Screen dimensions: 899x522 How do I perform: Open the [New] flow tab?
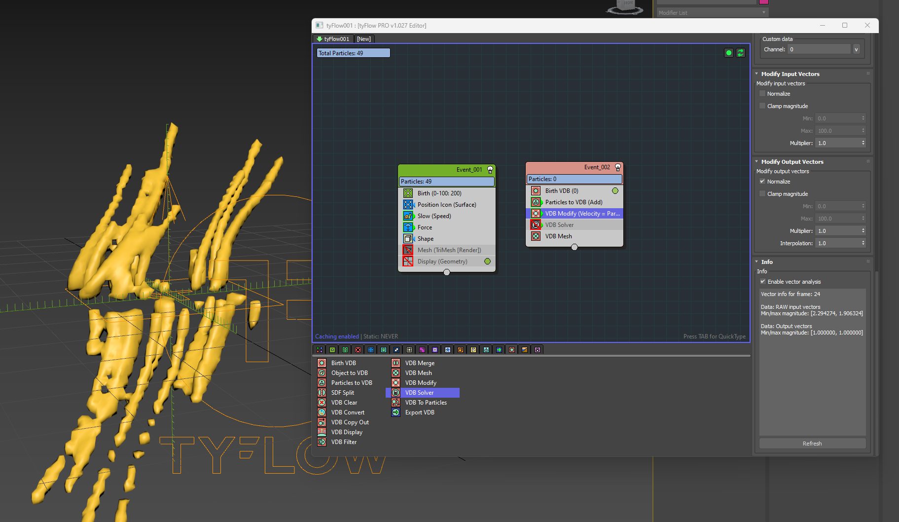(x=364, y=39)
